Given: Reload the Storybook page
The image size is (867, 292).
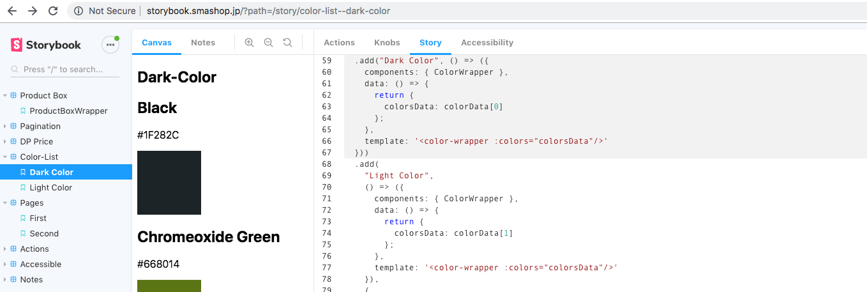Looking at the screenshot, I should click(x=54, y=11).
